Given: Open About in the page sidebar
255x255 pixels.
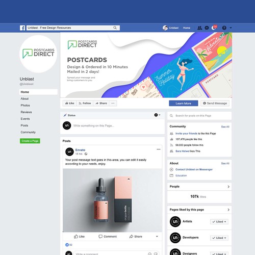Looking at the screenshot, I should click(24, 99).
